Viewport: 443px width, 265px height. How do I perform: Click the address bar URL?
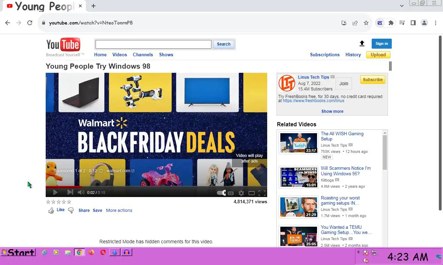pyautogui.click(x=91, y=23)
